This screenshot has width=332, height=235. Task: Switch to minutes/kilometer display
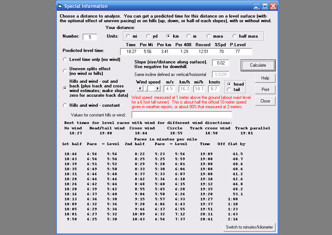(249, 227)
